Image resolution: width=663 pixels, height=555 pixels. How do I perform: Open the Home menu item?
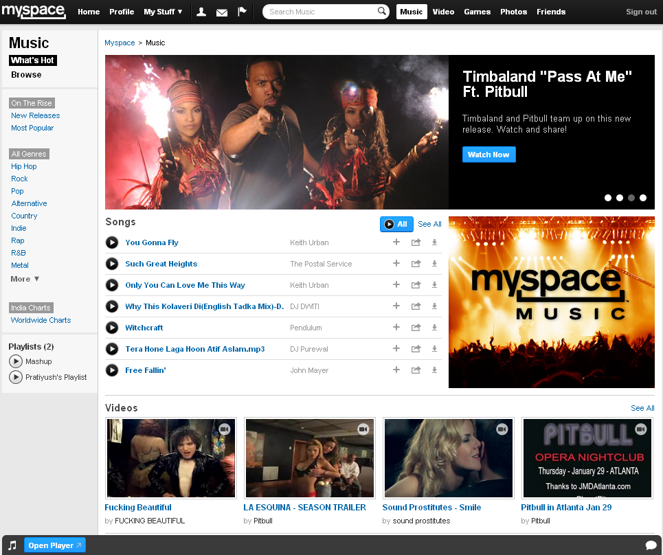pos(89,12)
